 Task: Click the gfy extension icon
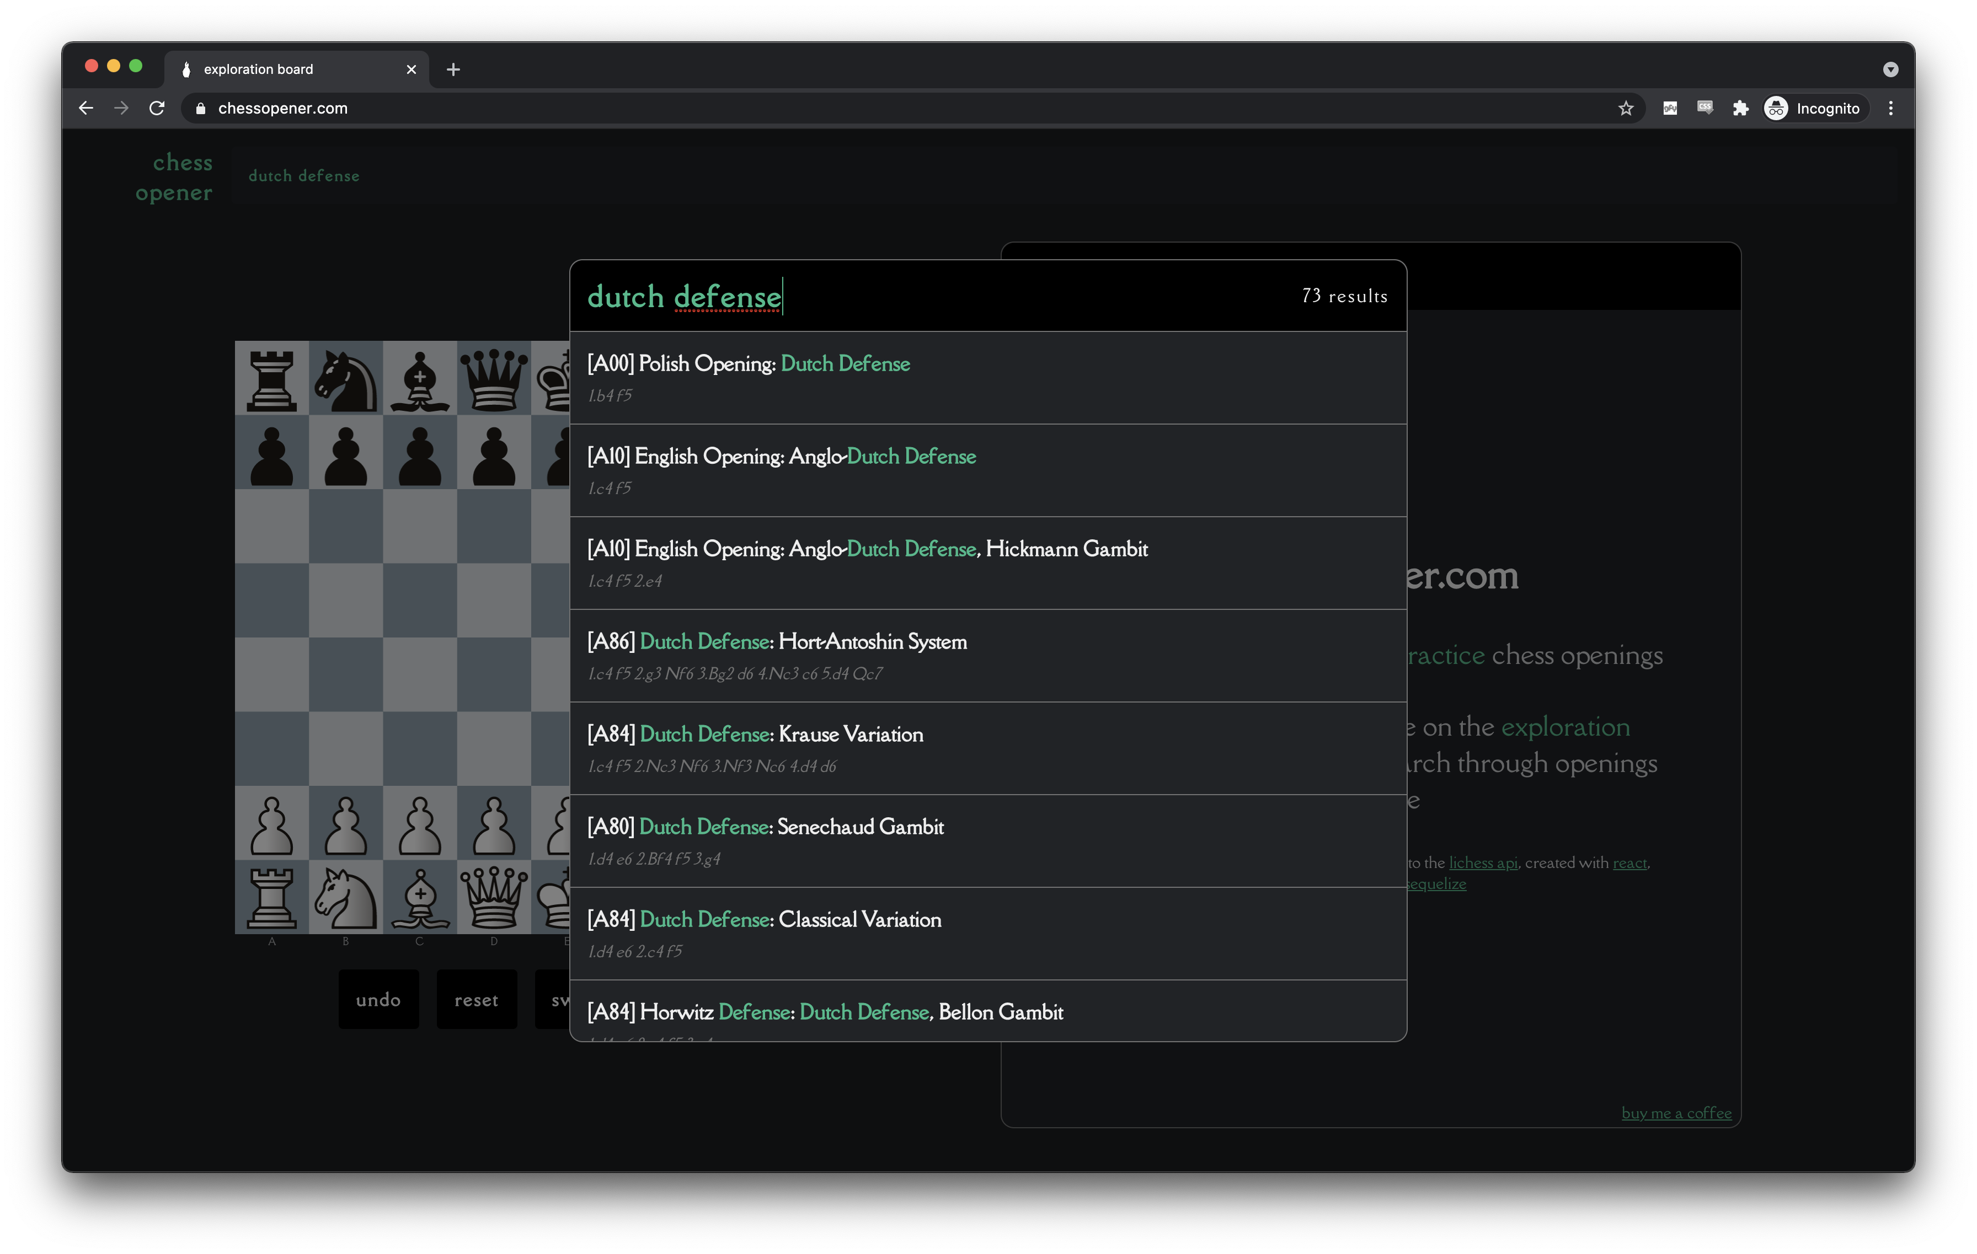[1669, 108]
